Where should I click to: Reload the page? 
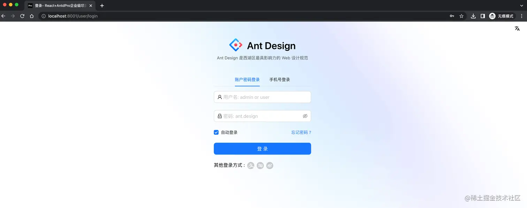22,16
